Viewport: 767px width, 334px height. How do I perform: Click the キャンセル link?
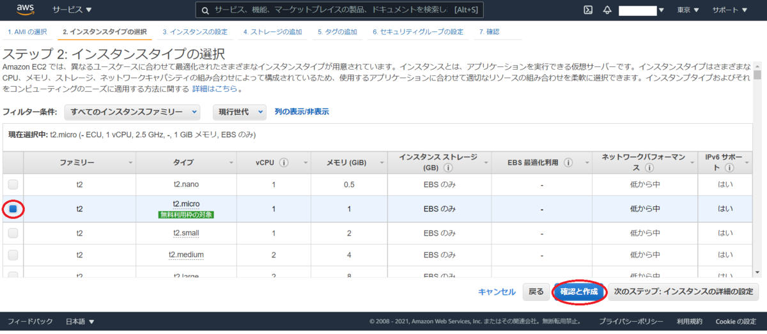point(497,292)
